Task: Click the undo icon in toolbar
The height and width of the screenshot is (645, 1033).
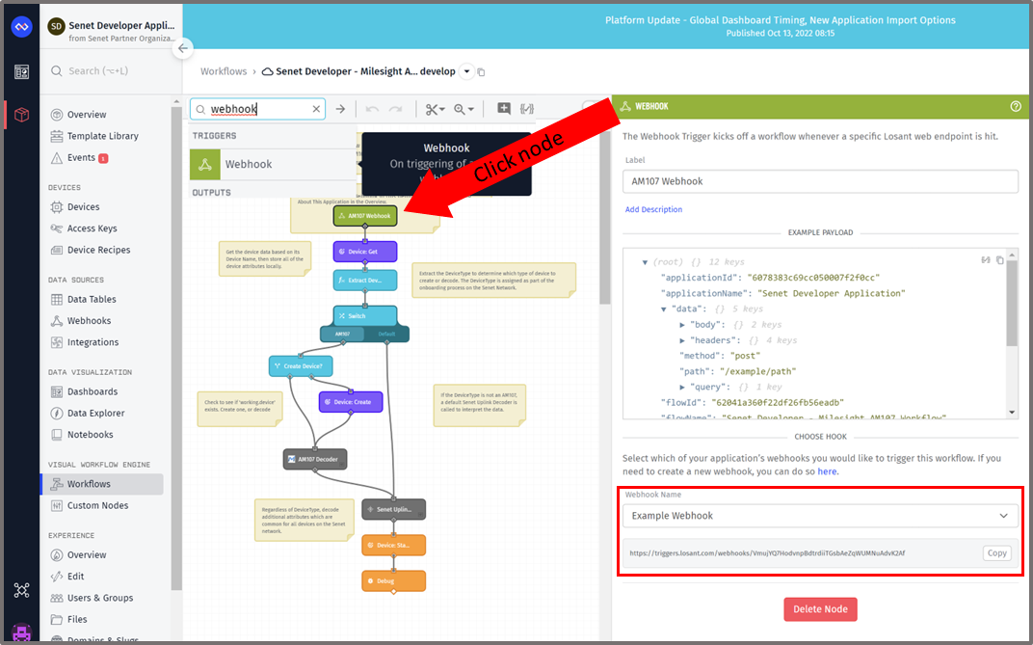Action: (x=372, y=109)
